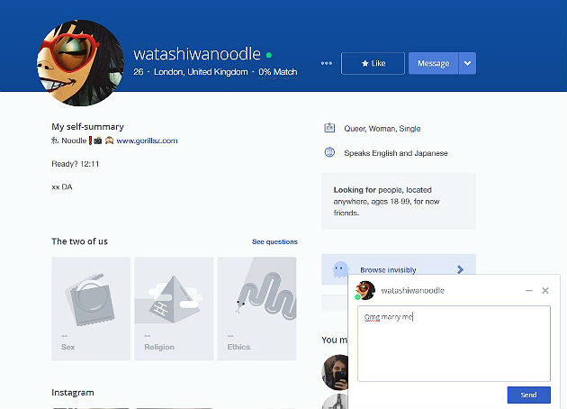567x409 pixels.
Task: Click the suggested user photo holding phone
Action: tap(335, 372)
